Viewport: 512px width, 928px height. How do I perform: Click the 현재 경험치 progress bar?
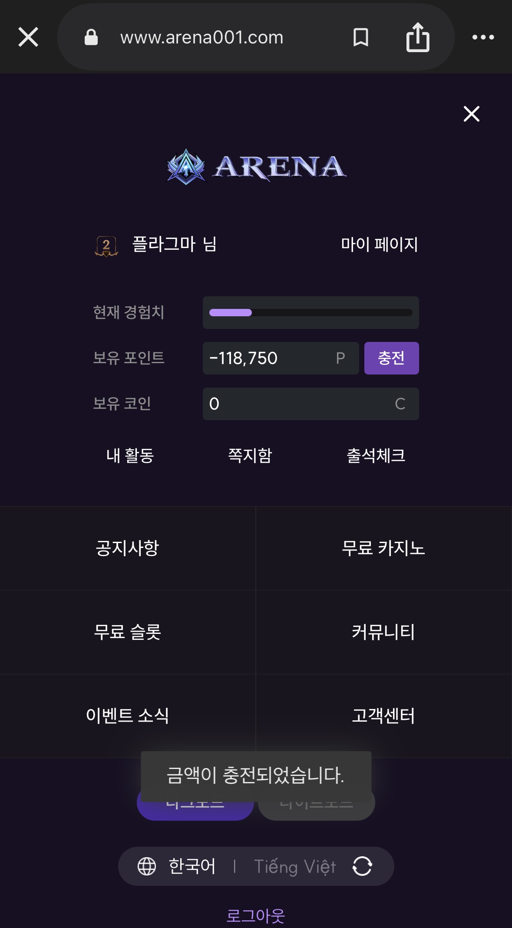[311, 313]
